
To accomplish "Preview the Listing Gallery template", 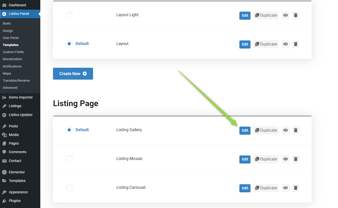I will pyautogui.click(x=286, y=130).
